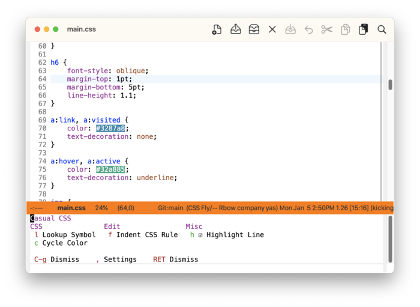
Task: Click the #3287a8 color swatch
Action: (x=110, y=128)
